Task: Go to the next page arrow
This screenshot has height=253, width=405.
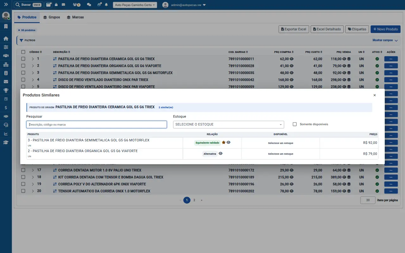Action: [x=202, y=200]
